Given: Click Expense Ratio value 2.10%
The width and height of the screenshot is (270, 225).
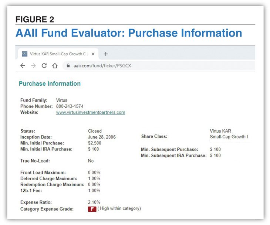Looking at the screenshot, I should pos(94,202).
